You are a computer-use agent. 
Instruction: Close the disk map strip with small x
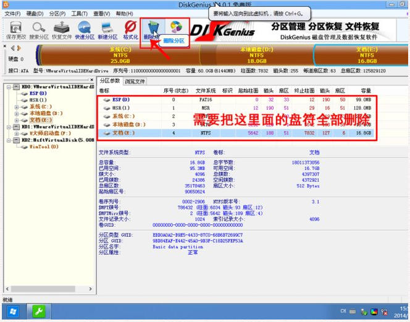(5, 46)
